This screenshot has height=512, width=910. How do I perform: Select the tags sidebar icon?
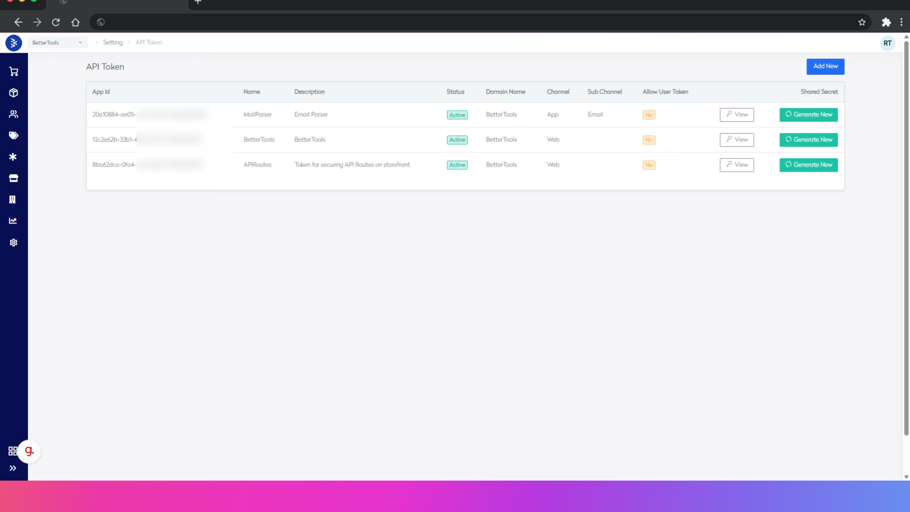[13, 136]
